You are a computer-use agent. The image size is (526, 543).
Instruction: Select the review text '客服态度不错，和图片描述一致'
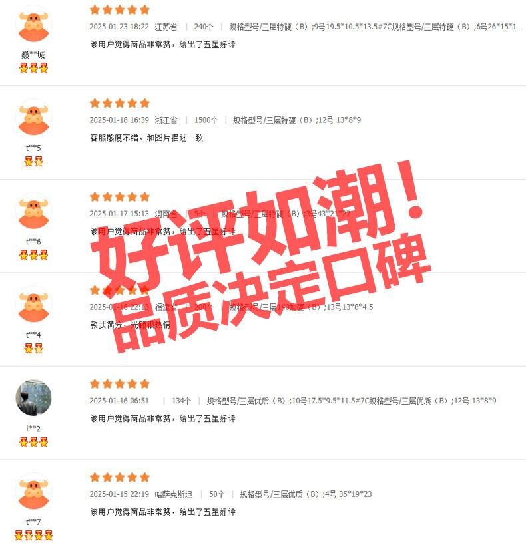pyautogui.click(x=146, y=138)
